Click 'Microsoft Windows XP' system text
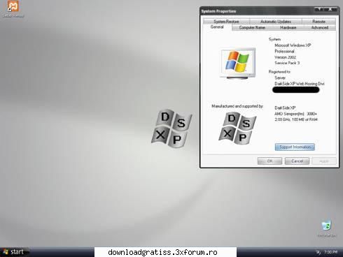This screenshot has width=343, height=257. coord(293,45)
